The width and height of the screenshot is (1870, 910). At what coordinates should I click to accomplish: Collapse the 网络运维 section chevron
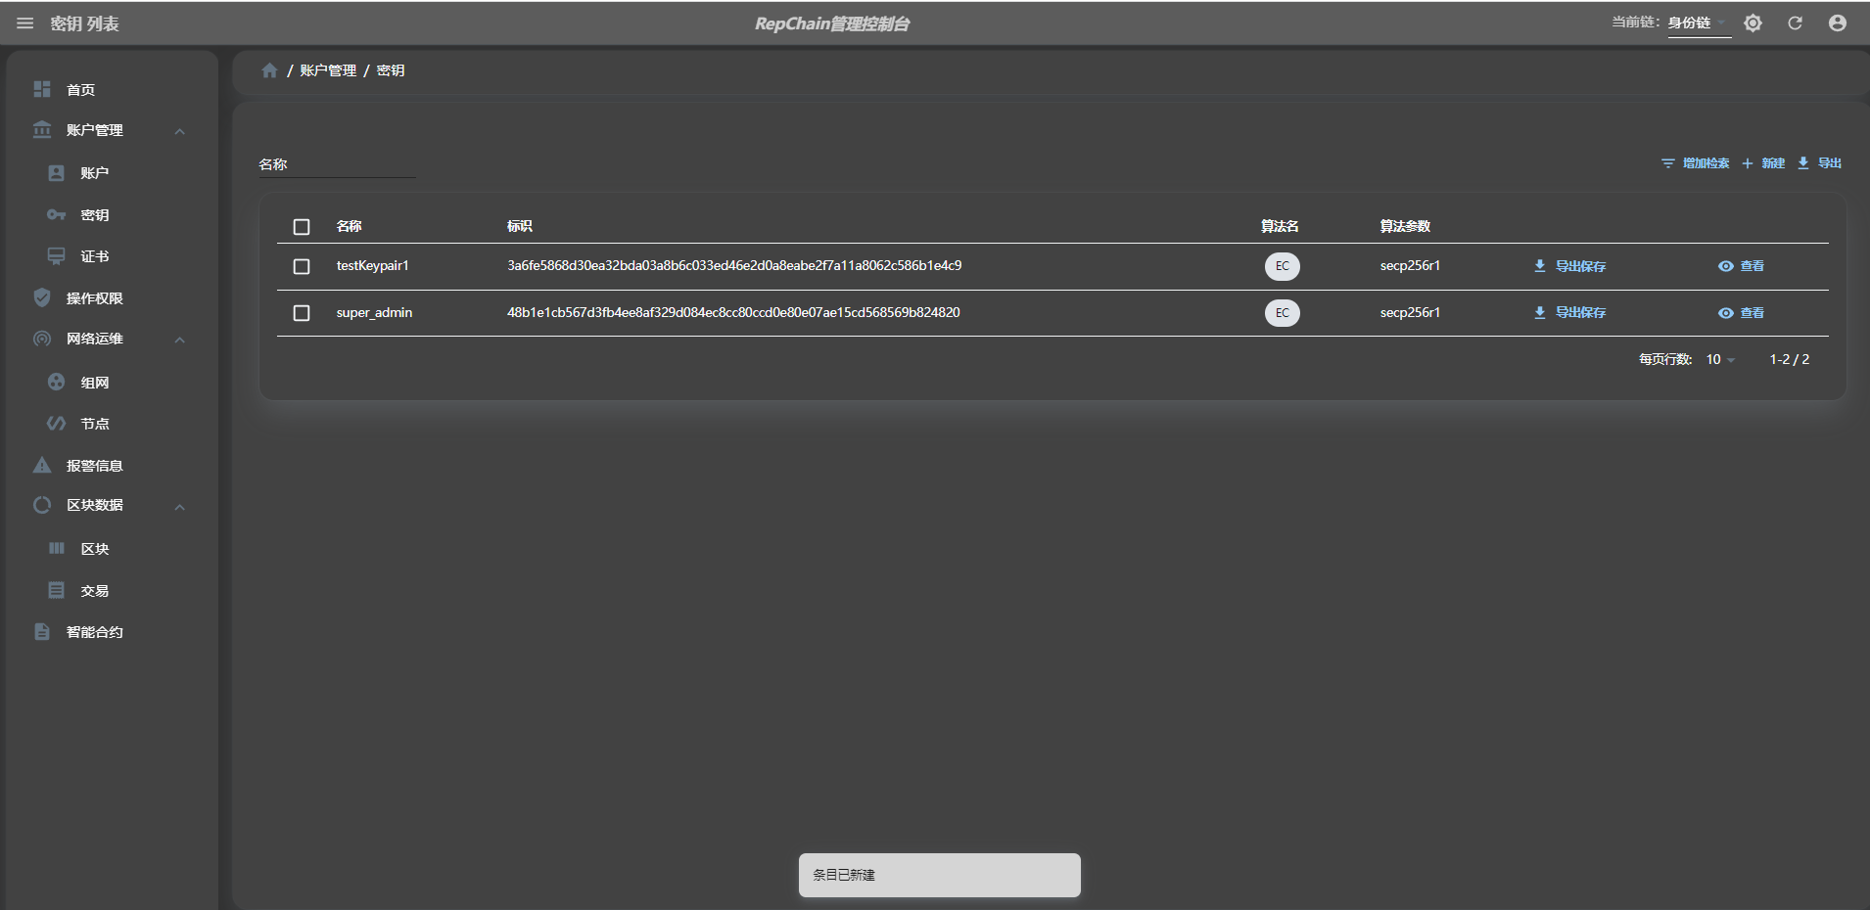click(x=180, y=340)
